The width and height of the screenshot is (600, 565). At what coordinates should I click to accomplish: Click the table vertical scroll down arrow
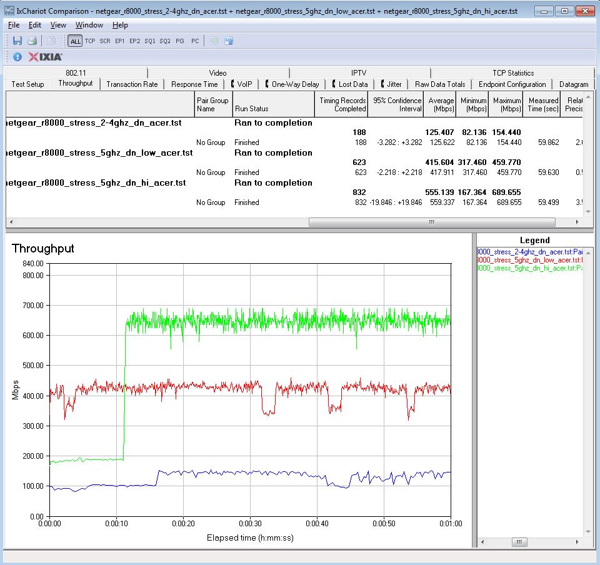click(588, 211)
